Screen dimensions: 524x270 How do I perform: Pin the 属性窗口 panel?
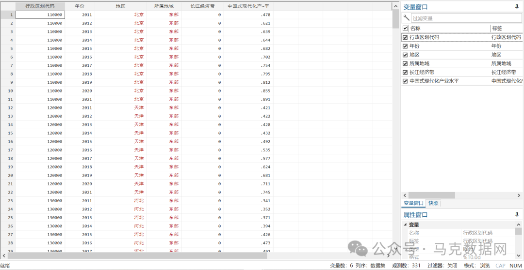coord(517,214)
